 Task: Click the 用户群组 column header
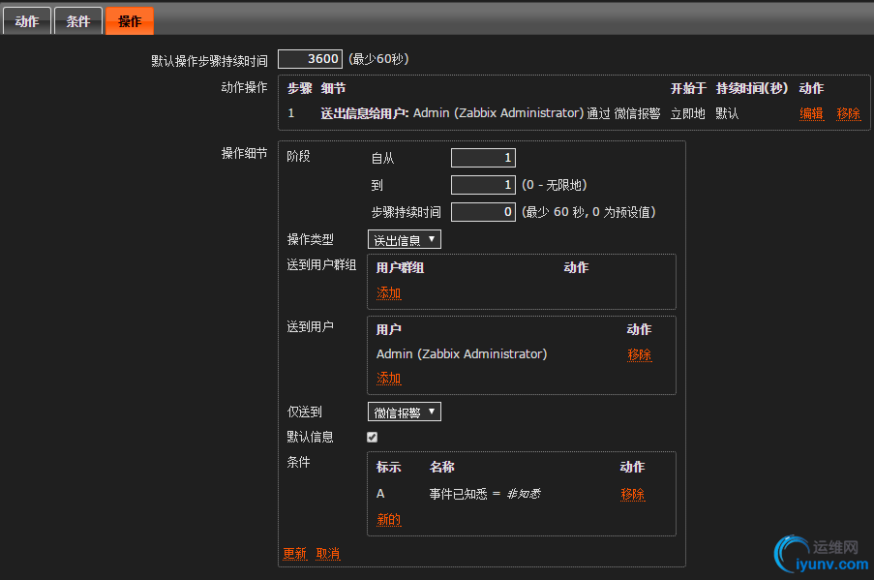400,267
